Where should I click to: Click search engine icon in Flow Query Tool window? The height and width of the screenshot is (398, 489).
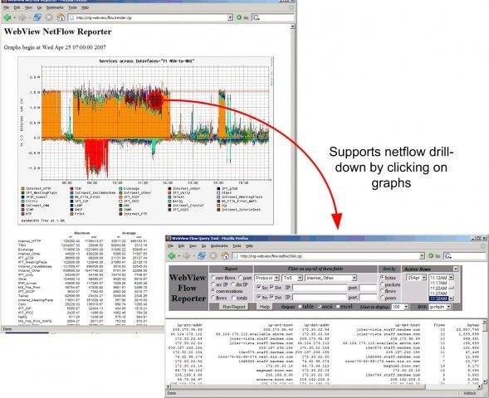(448, 256)
